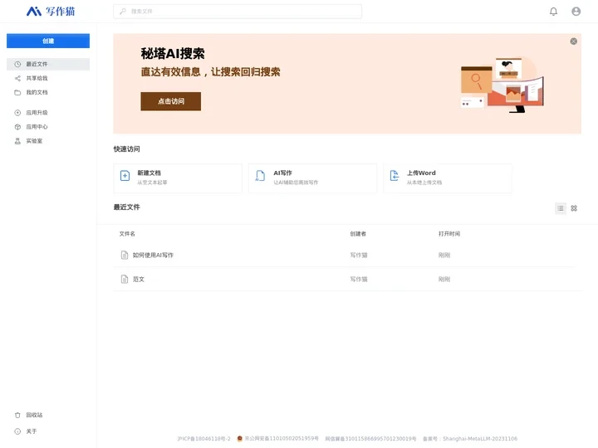The image size is (598, 448).
Task: Click the search files input field
Action: pos(238,12)
